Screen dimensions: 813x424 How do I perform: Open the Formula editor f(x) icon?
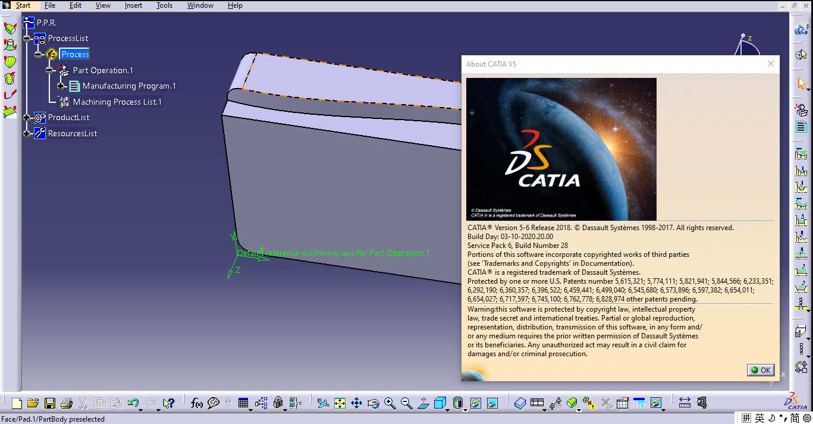(x=197, y=403)
